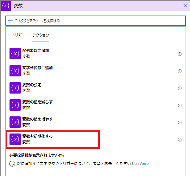Screen dimensions: 190x176
Task: Show info for 変数を初期化する
Action: (x=180, y=140)
